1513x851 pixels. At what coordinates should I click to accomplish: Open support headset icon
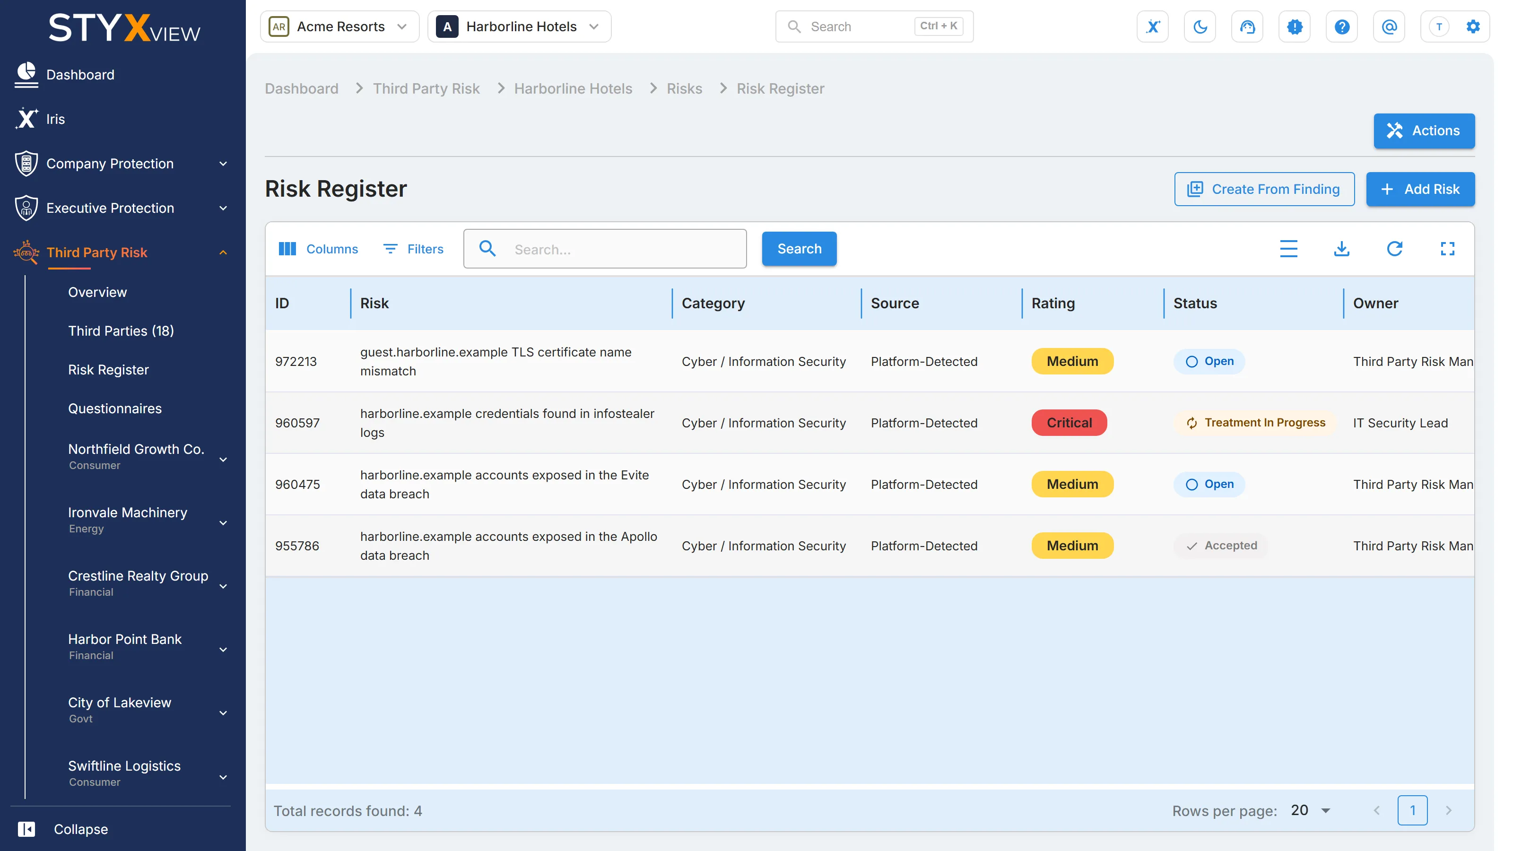(1247, 26)
